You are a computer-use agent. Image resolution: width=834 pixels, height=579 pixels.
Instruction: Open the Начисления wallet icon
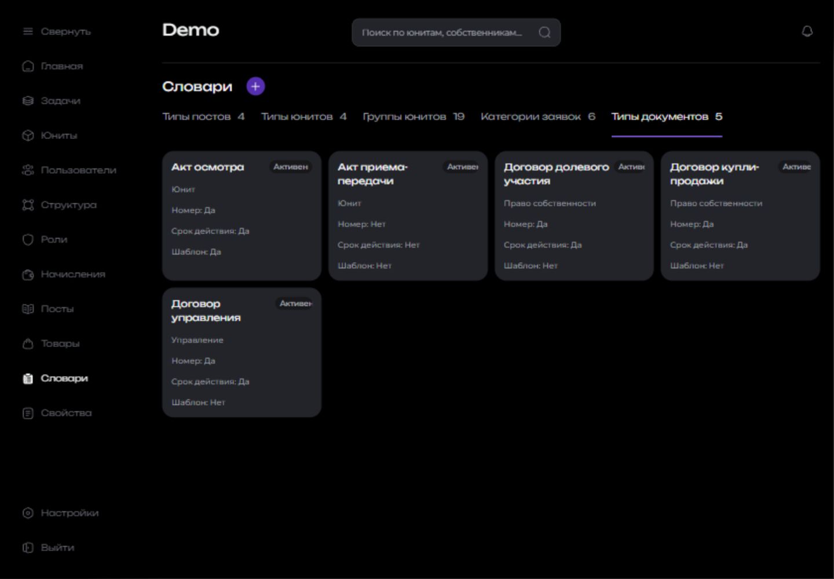tap(28, 274)
